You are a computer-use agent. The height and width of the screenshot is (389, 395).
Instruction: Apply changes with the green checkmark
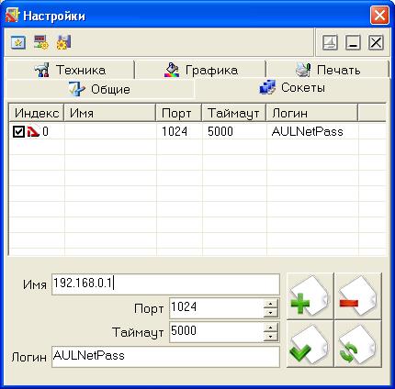coord(310,344)
